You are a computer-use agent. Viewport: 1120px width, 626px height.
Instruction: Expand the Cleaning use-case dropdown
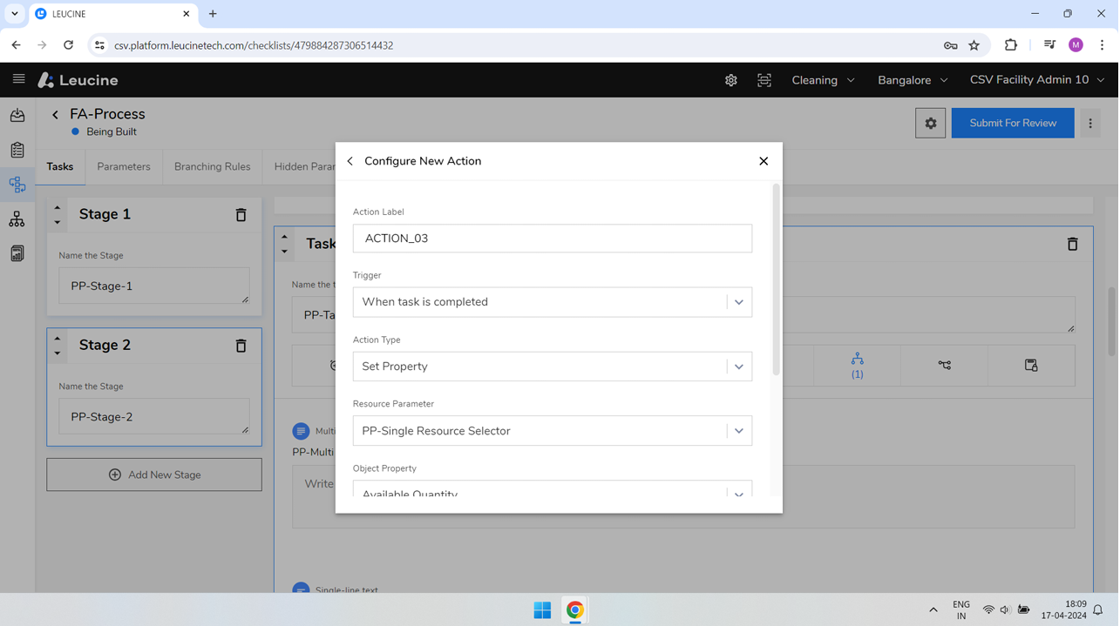point(823,80)
